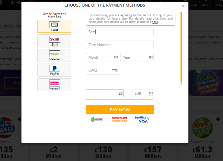Select the Neteller payment logo
Viewport: 223px width, 161px height.
point(54,54)
